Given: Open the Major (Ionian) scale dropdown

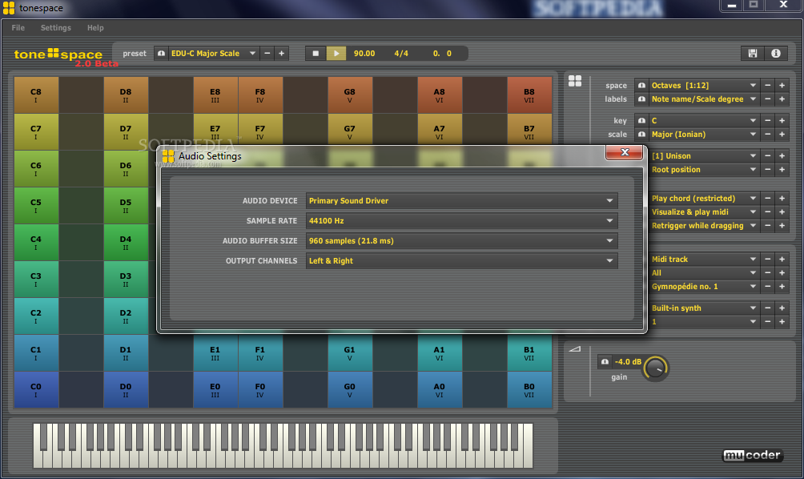Looking at the screenshot, I should pos(704,135).
